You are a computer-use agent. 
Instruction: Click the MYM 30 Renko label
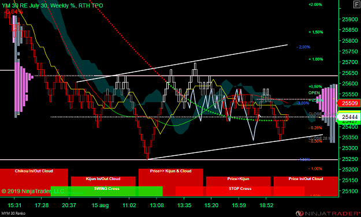pyautogui.click(x=13, y=214)
